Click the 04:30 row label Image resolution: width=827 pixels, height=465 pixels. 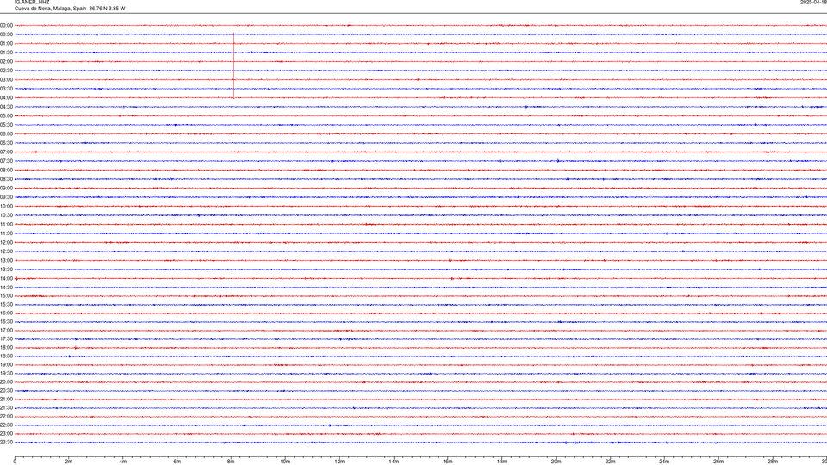tap(6, 107)
